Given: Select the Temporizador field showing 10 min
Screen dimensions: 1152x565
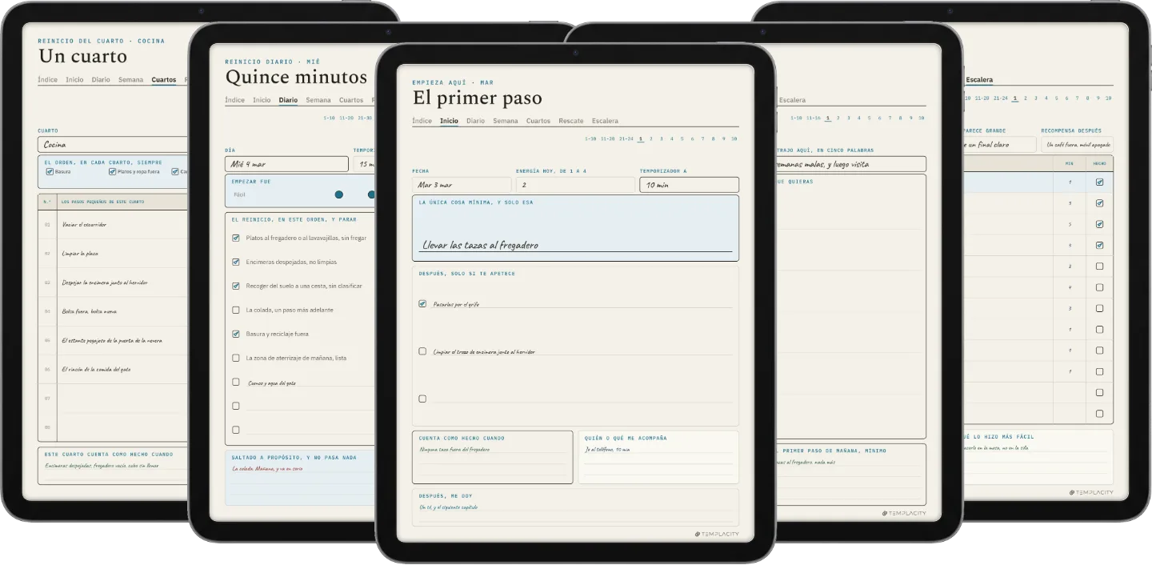Looking at the screenshot, I should pyautogui.click(x=689, y=185).
